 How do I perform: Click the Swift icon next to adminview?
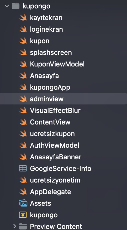click(x=23, y=99)
